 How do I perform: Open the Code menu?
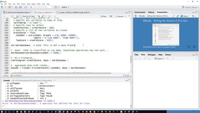(x=10, y=4)
